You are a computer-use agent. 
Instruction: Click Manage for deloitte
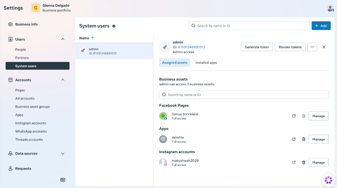(319, 139)
